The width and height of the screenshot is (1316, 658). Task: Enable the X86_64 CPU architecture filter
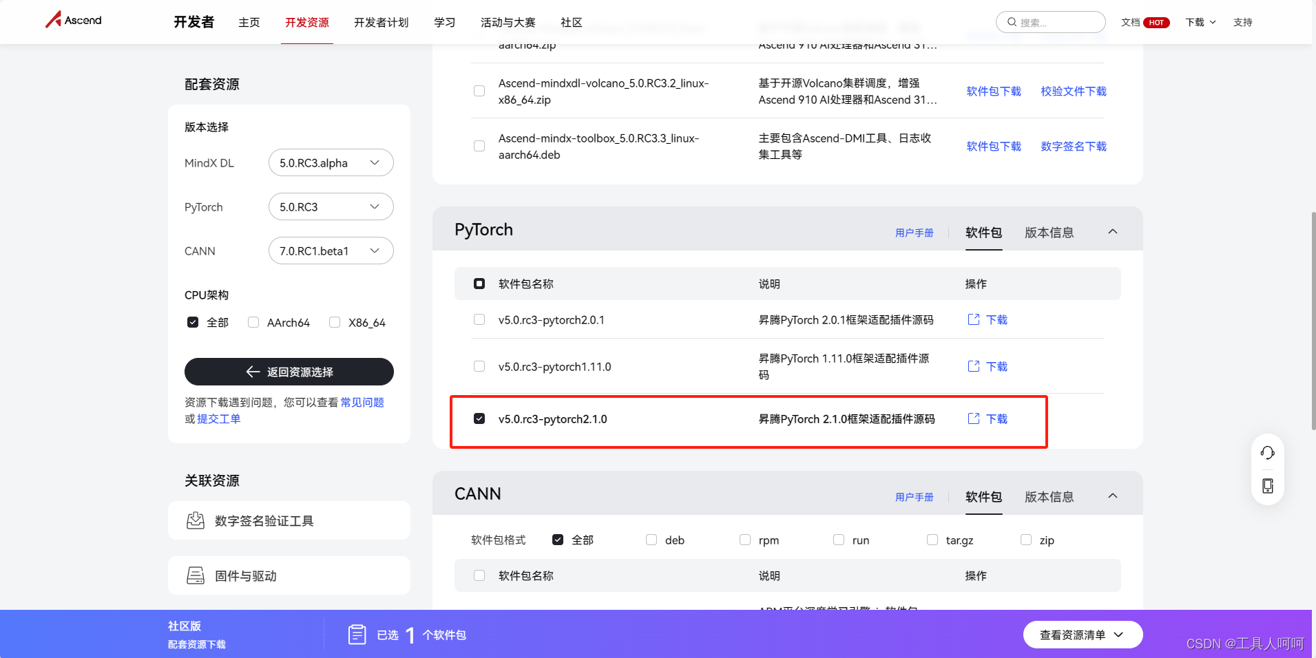335,322
